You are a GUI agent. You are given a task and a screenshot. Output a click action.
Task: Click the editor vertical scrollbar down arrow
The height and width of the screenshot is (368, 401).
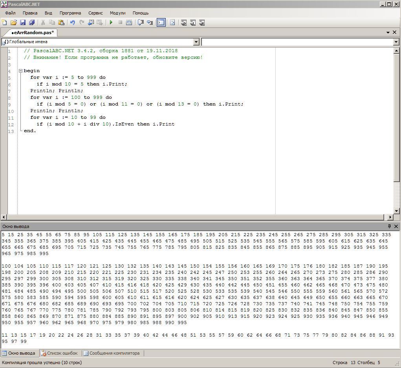tap(396, 211)
